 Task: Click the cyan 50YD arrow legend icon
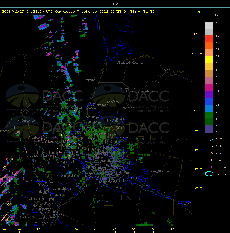(x=209, y=139)
